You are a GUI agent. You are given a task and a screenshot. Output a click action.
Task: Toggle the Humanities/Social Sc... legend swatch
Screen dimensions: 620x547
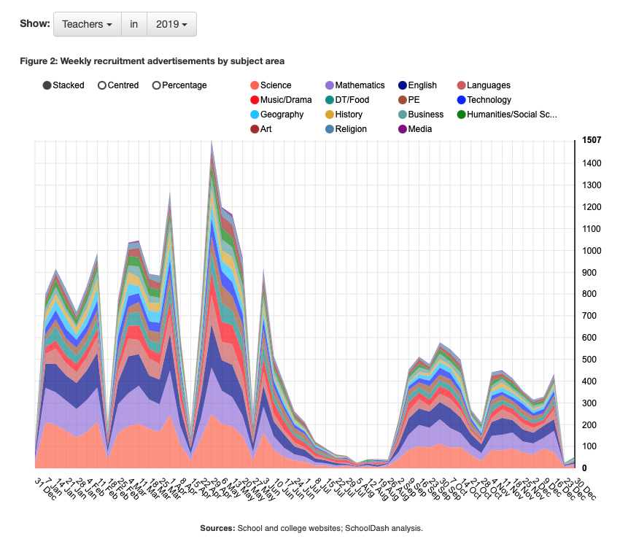pyautogui.click(x=461, y=115)
